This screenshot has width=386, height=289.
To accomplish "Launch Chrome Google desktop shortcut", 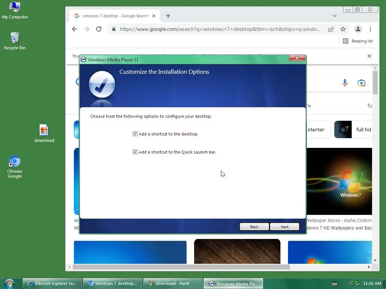I will (x=15, y=167).
